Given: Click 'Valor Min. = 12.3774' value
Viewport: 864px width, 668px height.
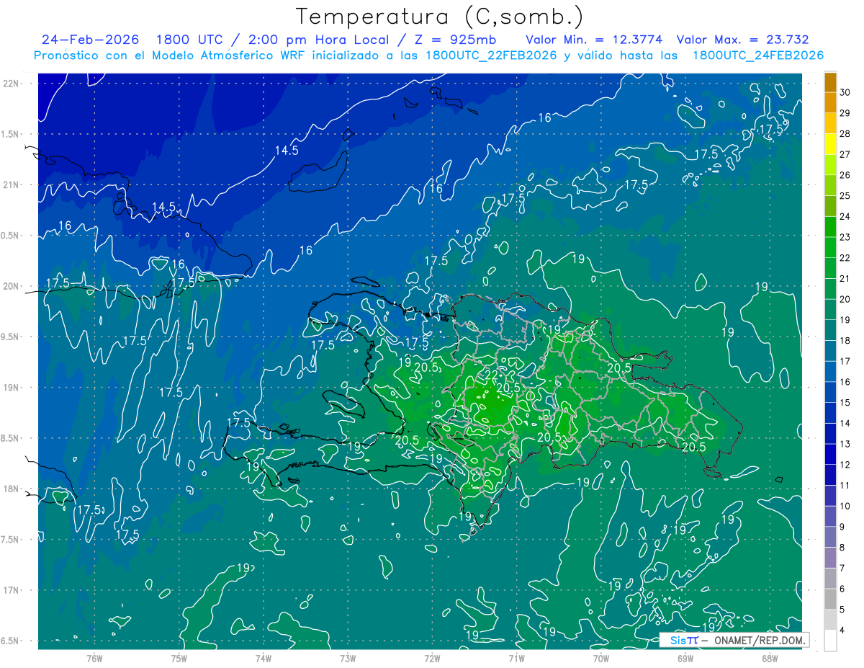Looking at the screenshot, I should [594, 40].
